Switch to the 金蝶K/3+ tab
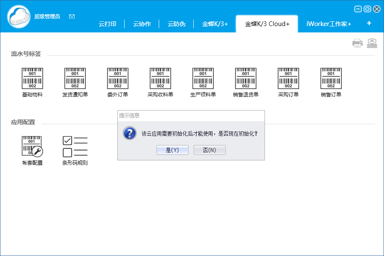 pyautogui.click(x=215, y=24)
